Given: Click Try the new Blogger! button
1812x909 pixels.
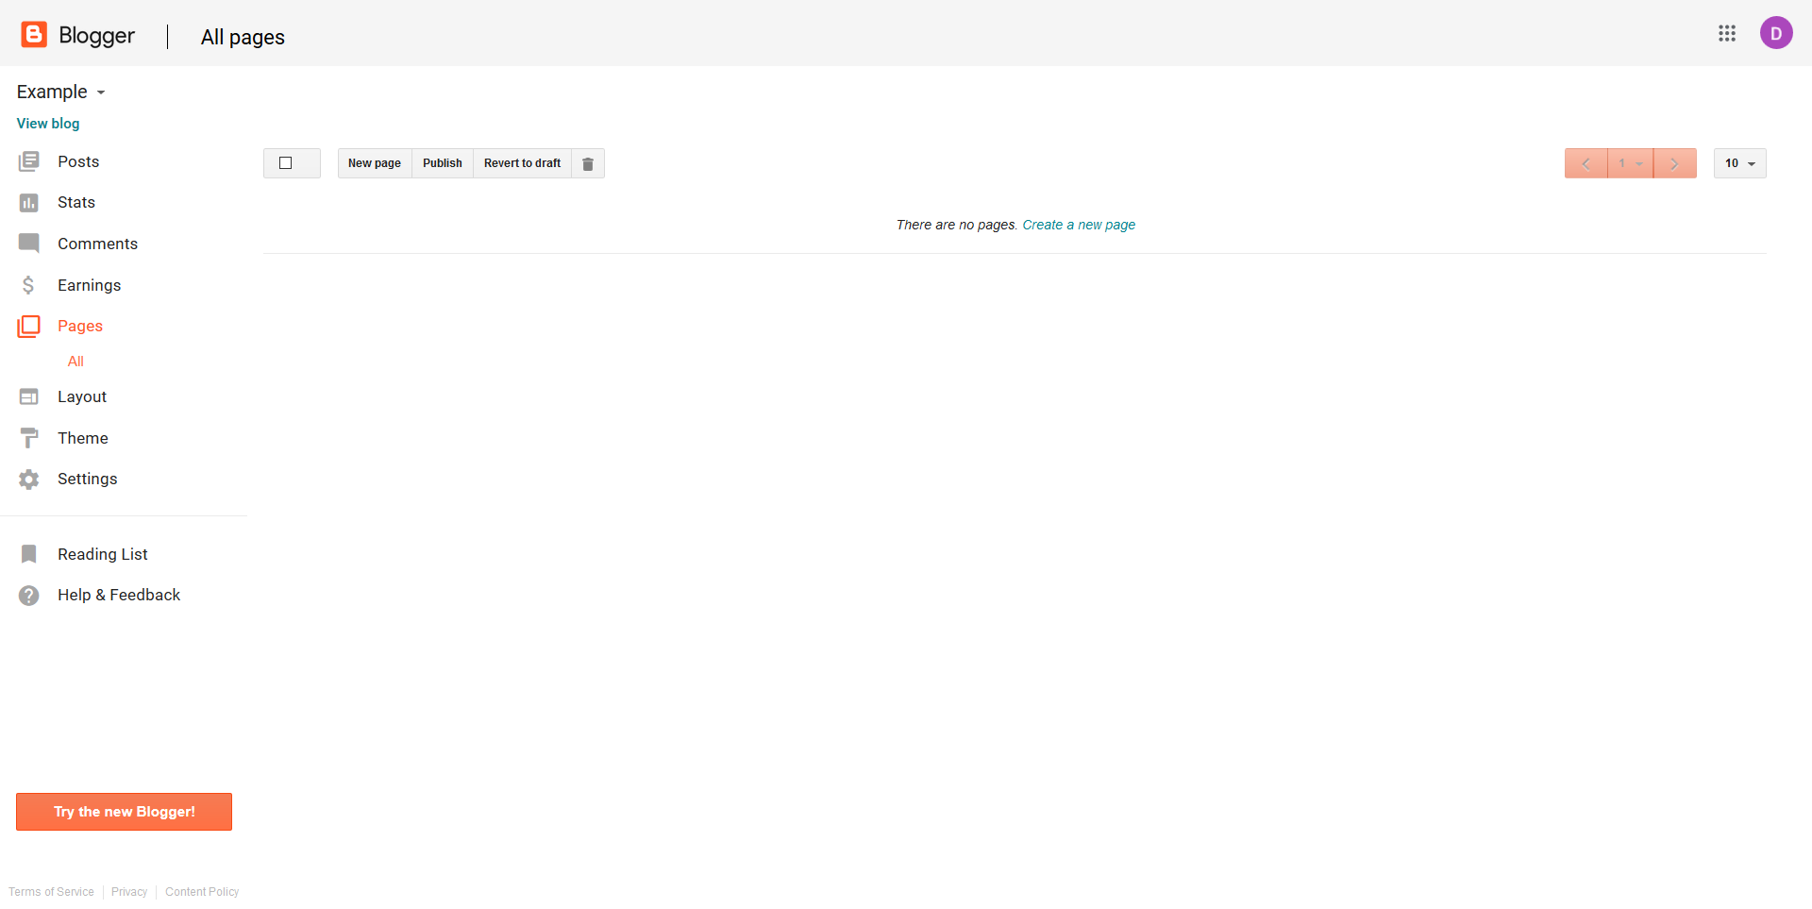Looking at the screenshot, I should point(124,812).
